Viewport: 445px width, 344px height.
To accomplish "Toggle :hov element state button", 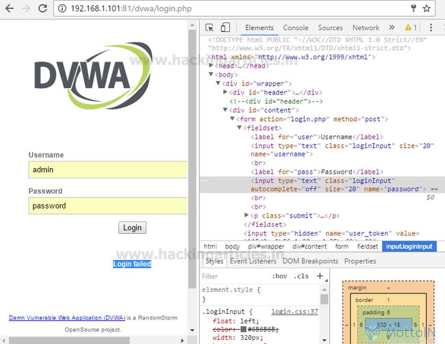I will click(x=279, y=276).
